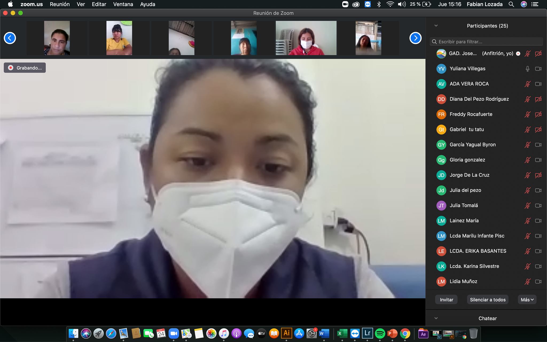547x342 pixels.
Task: Open the Ventana menu
Action: (x=123, y=4)
